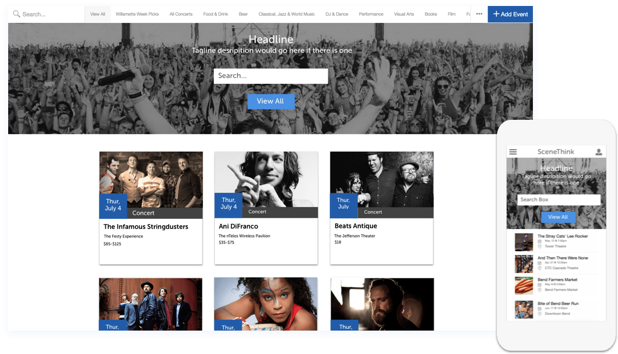Viewport: 618px width, 354px height.
Task: Open the Beats Antique event photo
Action: 381,179
